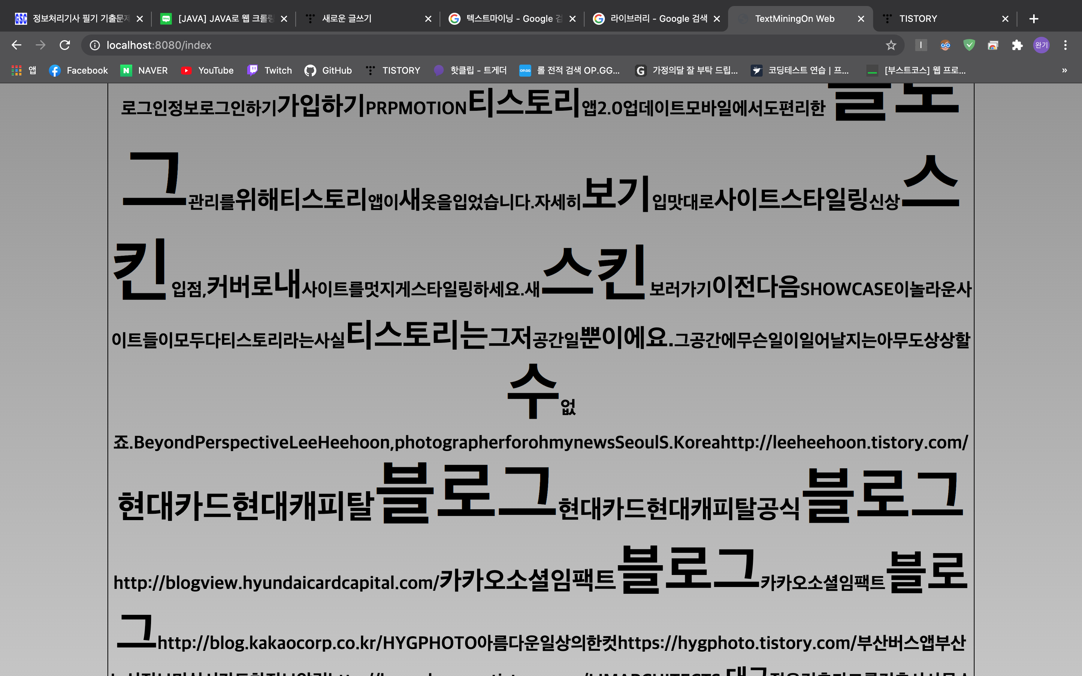
Task: Open the Twitch bookmark
Action: tap(269, 70)
